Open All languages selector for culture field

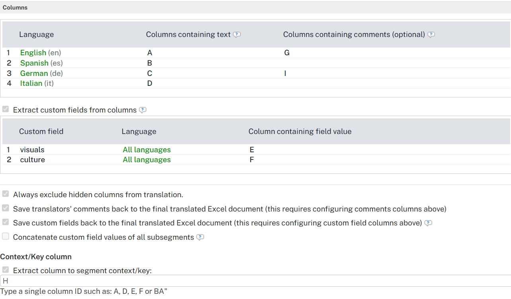(146, 160)
